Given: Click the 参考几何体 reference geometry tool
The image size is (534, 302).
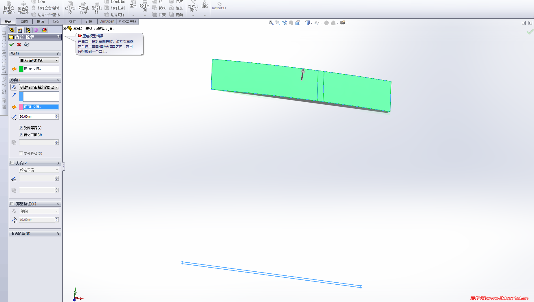Looking at the screenshot, I should click(x=193, y=6).
